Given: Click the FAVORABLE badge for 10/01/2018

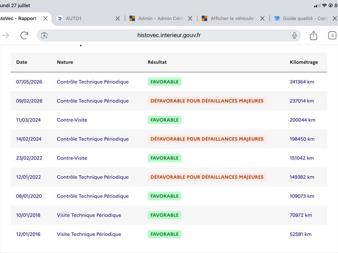Looking at the screenshot, I should pyautogui.click(x=164, y=215).
